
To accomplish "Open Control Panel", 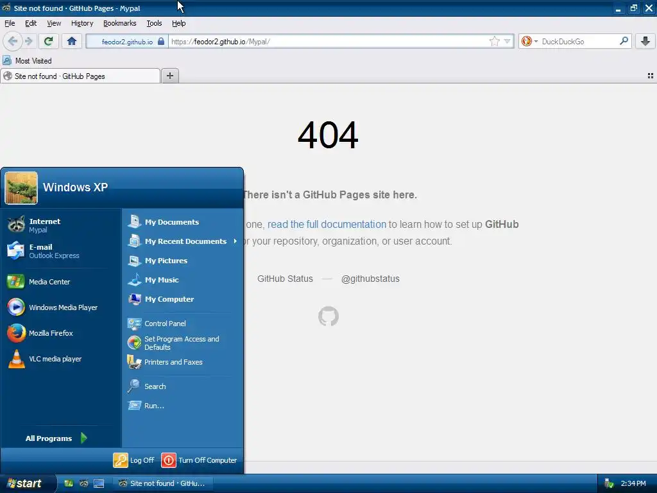I will (x=183, y=324).
